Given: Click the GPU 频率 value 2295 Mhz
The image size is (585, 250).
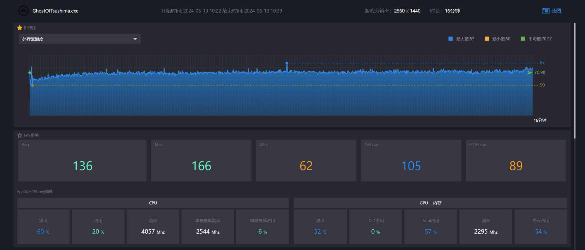Looking at the screenshot, I should click(x=486, y=232).
